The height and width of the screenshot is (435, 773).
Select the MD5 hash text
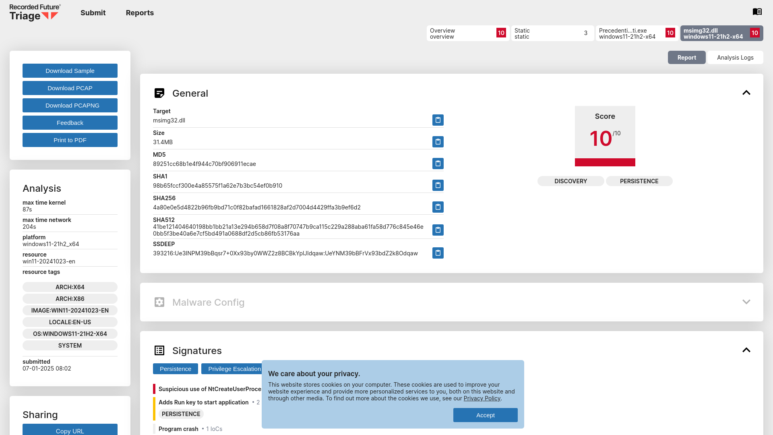click(204, 164)
